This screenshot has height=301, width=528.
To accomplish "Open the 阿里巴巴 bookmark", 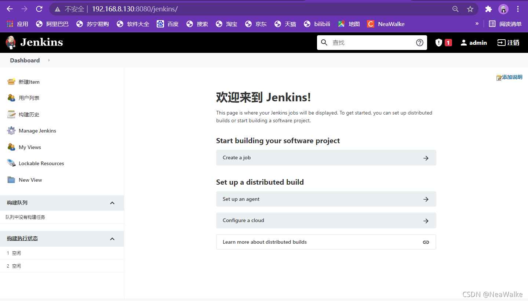I will click(52, 24).
